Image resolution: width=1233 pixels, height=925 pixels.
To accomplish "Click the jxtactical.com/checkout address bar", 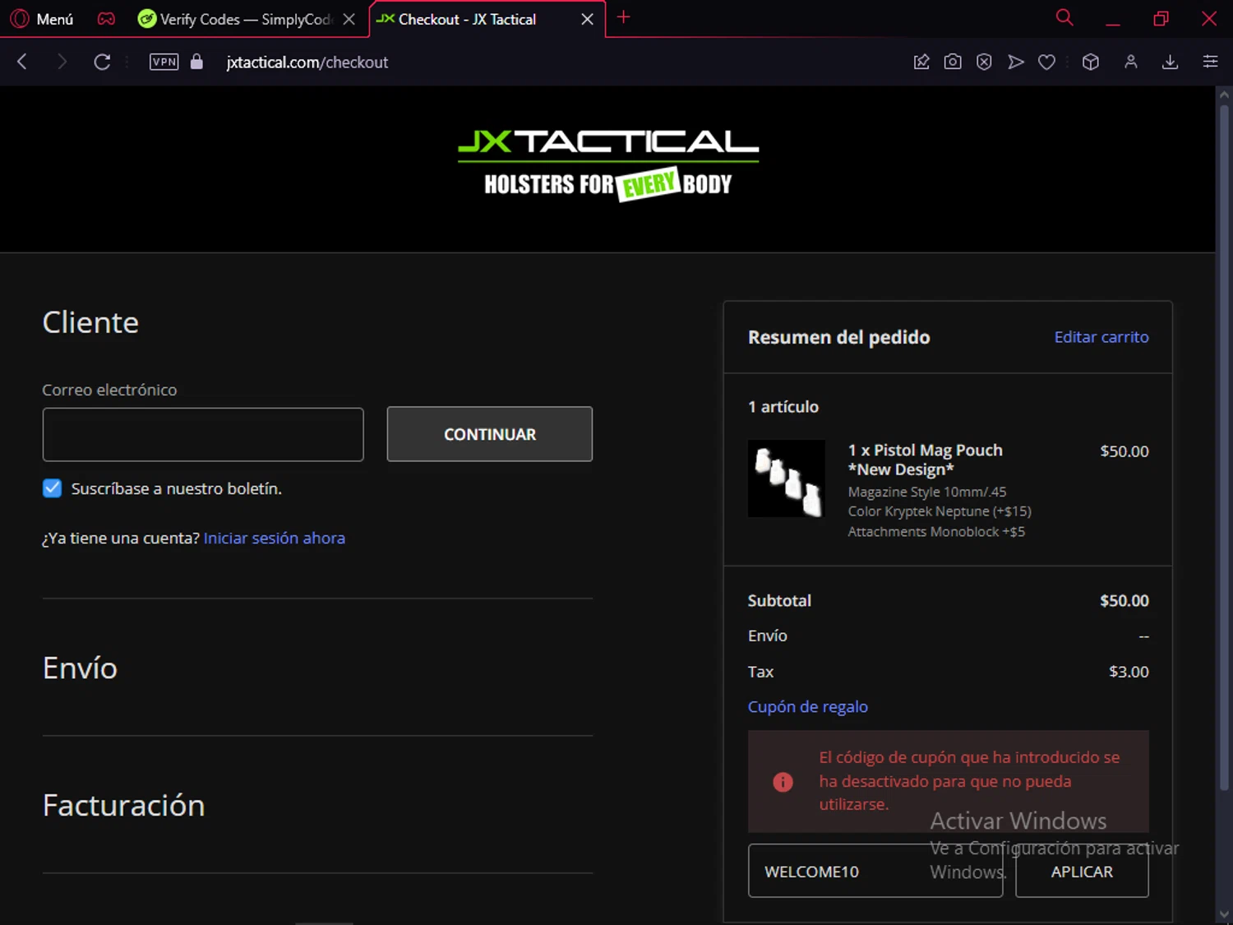I will pos(307,62).
